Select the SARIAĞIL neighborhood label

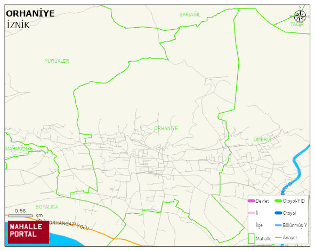[x=190, y=15]
